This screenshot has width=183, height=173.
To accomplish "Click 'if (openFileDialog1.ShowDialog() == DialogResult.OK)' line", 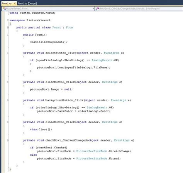I will point(75,60).
